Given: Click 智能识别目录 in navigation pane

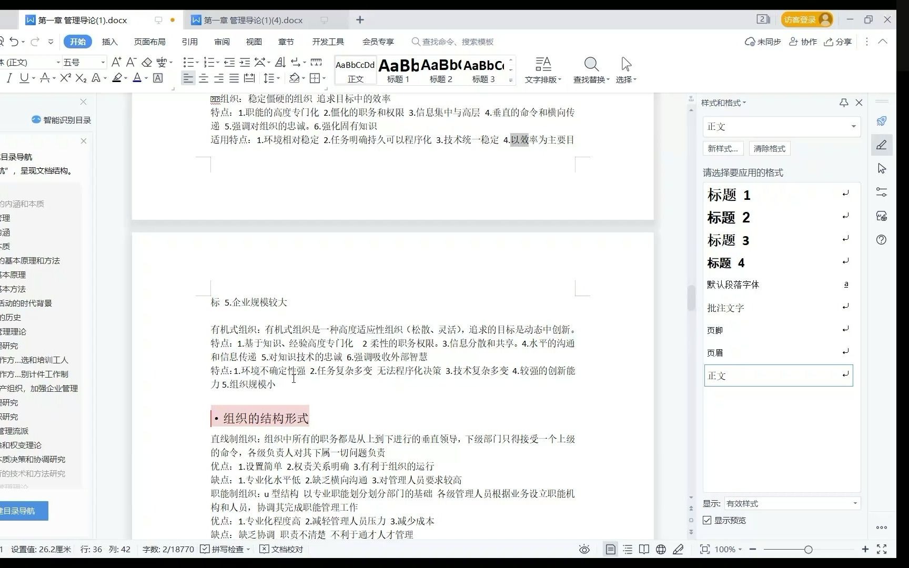Looking at the screenshot, I should tap(62, 120).
